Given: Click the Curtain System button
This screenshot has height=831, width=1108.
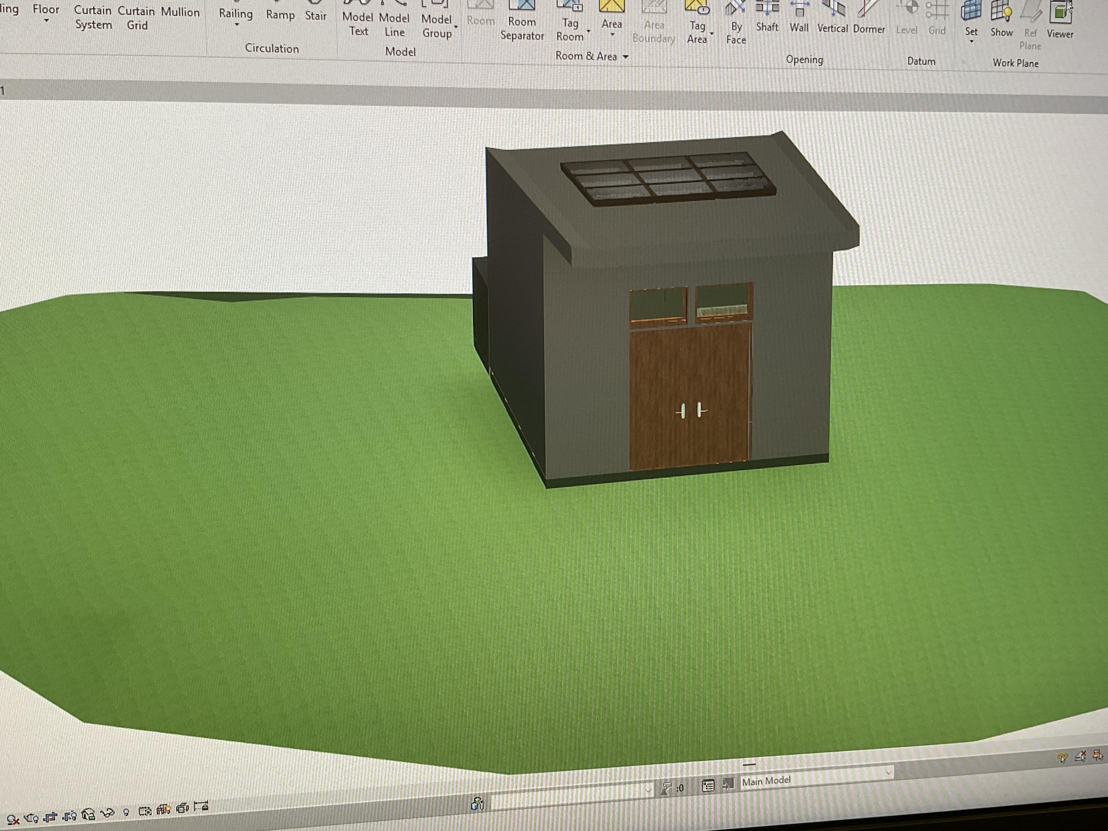Looking at the screenshot, I should [93, 17].
